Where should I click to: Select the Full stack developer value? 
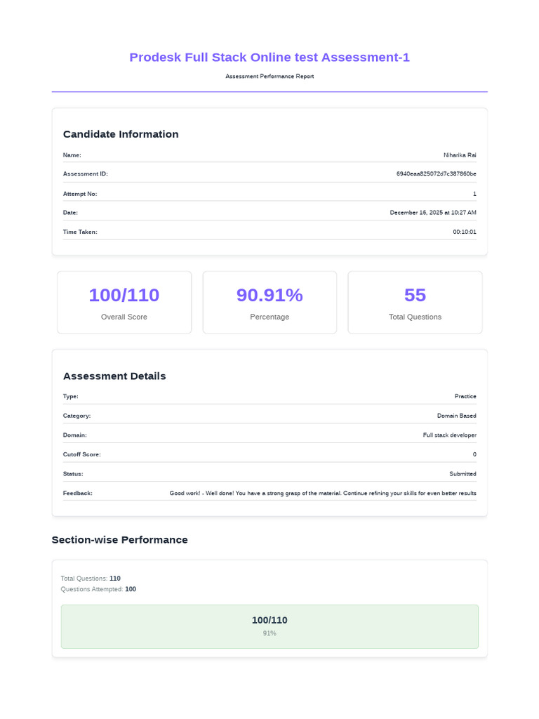click(x=450, y=435)
